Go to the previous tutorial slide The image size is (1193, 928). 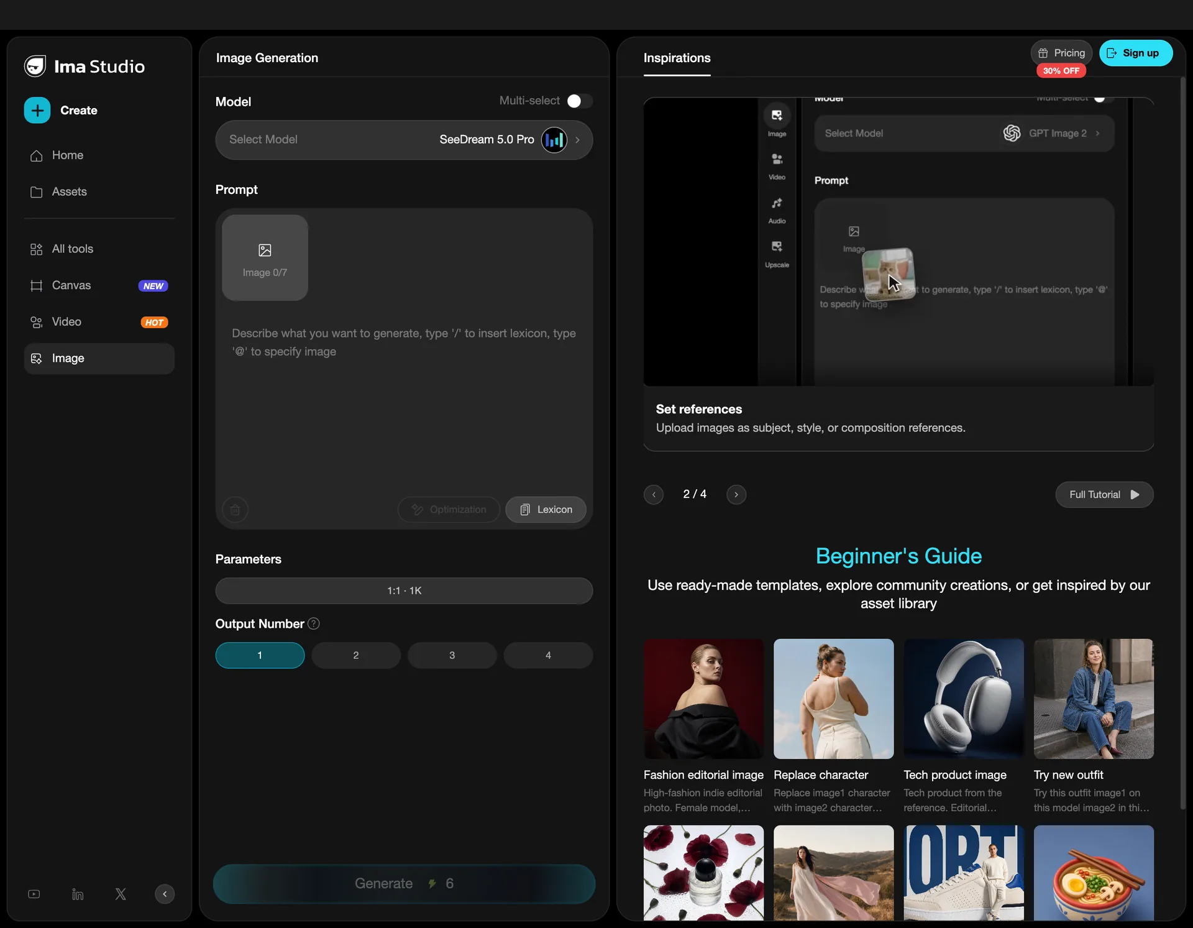point(654,495)
